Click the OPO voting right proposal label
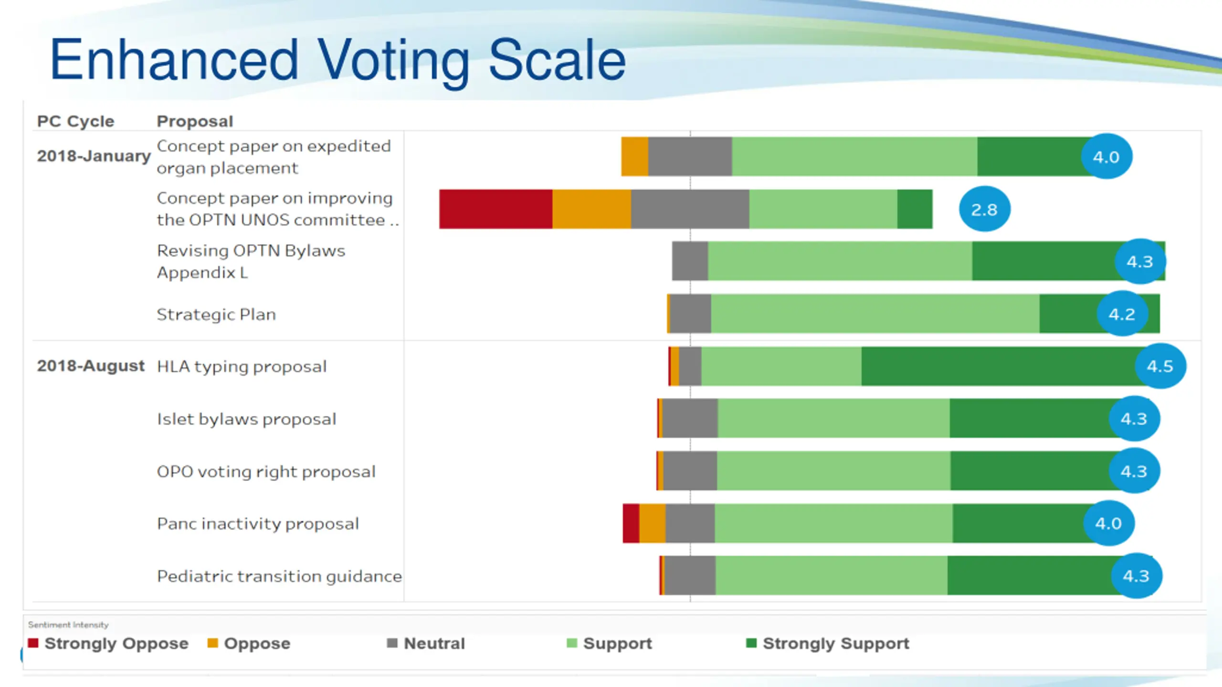The image size is (1222, 687). [266, 471]
